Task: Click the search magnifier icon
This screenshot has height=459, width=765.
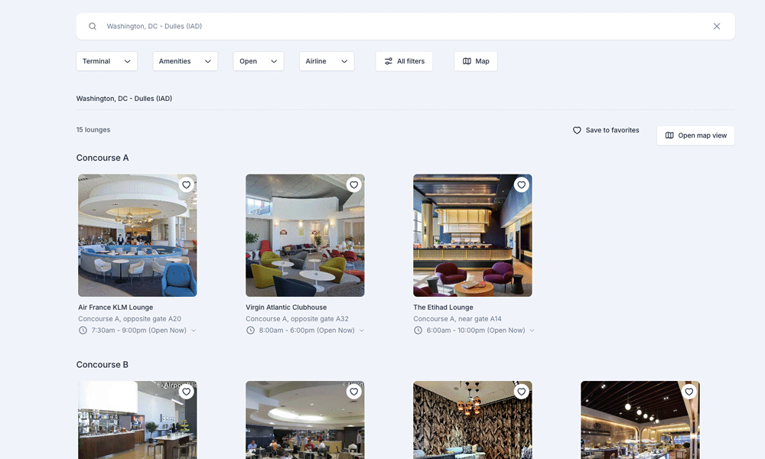Action: (93, 26)
